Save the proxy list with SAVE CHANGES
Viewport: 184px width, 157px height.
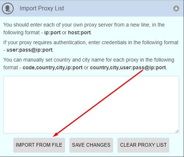point(91,145)
